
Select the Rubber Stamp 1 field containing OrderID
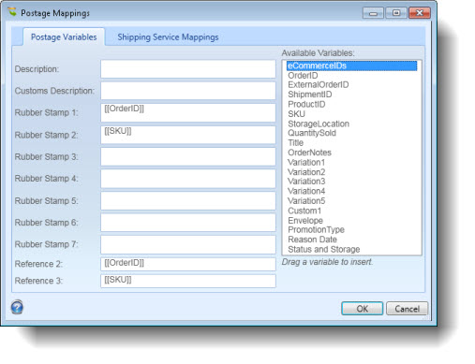pyautogui.click(x=188, y=112)
